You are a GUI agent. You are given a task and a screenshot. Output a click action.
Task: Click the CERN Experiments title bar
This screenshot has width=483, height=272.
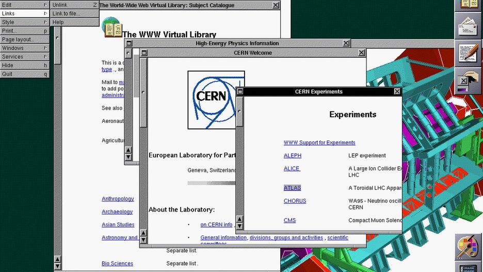tap(318, 91)
